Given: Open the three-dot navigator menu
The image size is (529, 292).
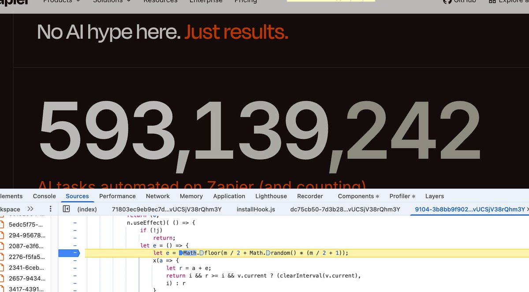Looking at the screenshot, I should [x=51, y=209].
